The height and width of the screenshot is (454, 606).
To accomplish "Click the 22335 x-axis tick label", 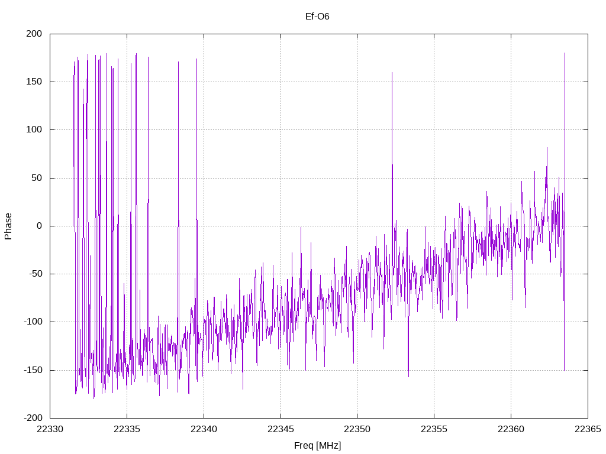I will tap(127, 429).
